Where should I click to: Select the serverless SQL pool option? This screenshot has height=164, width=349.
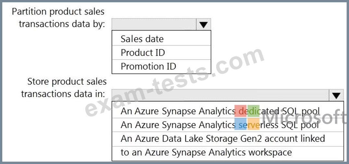pyautogui.click(x=228, y=125)
